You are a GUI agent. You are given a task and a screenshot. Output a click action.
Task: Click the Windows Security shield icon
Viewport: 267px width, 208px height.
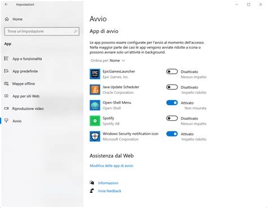click(x=95, y=136)
